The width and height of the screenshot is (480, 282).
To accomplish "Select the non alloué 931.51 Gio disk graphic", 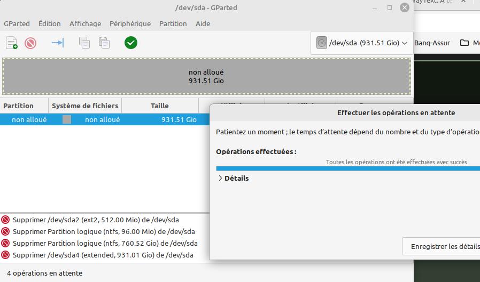I will click(206, 76).
